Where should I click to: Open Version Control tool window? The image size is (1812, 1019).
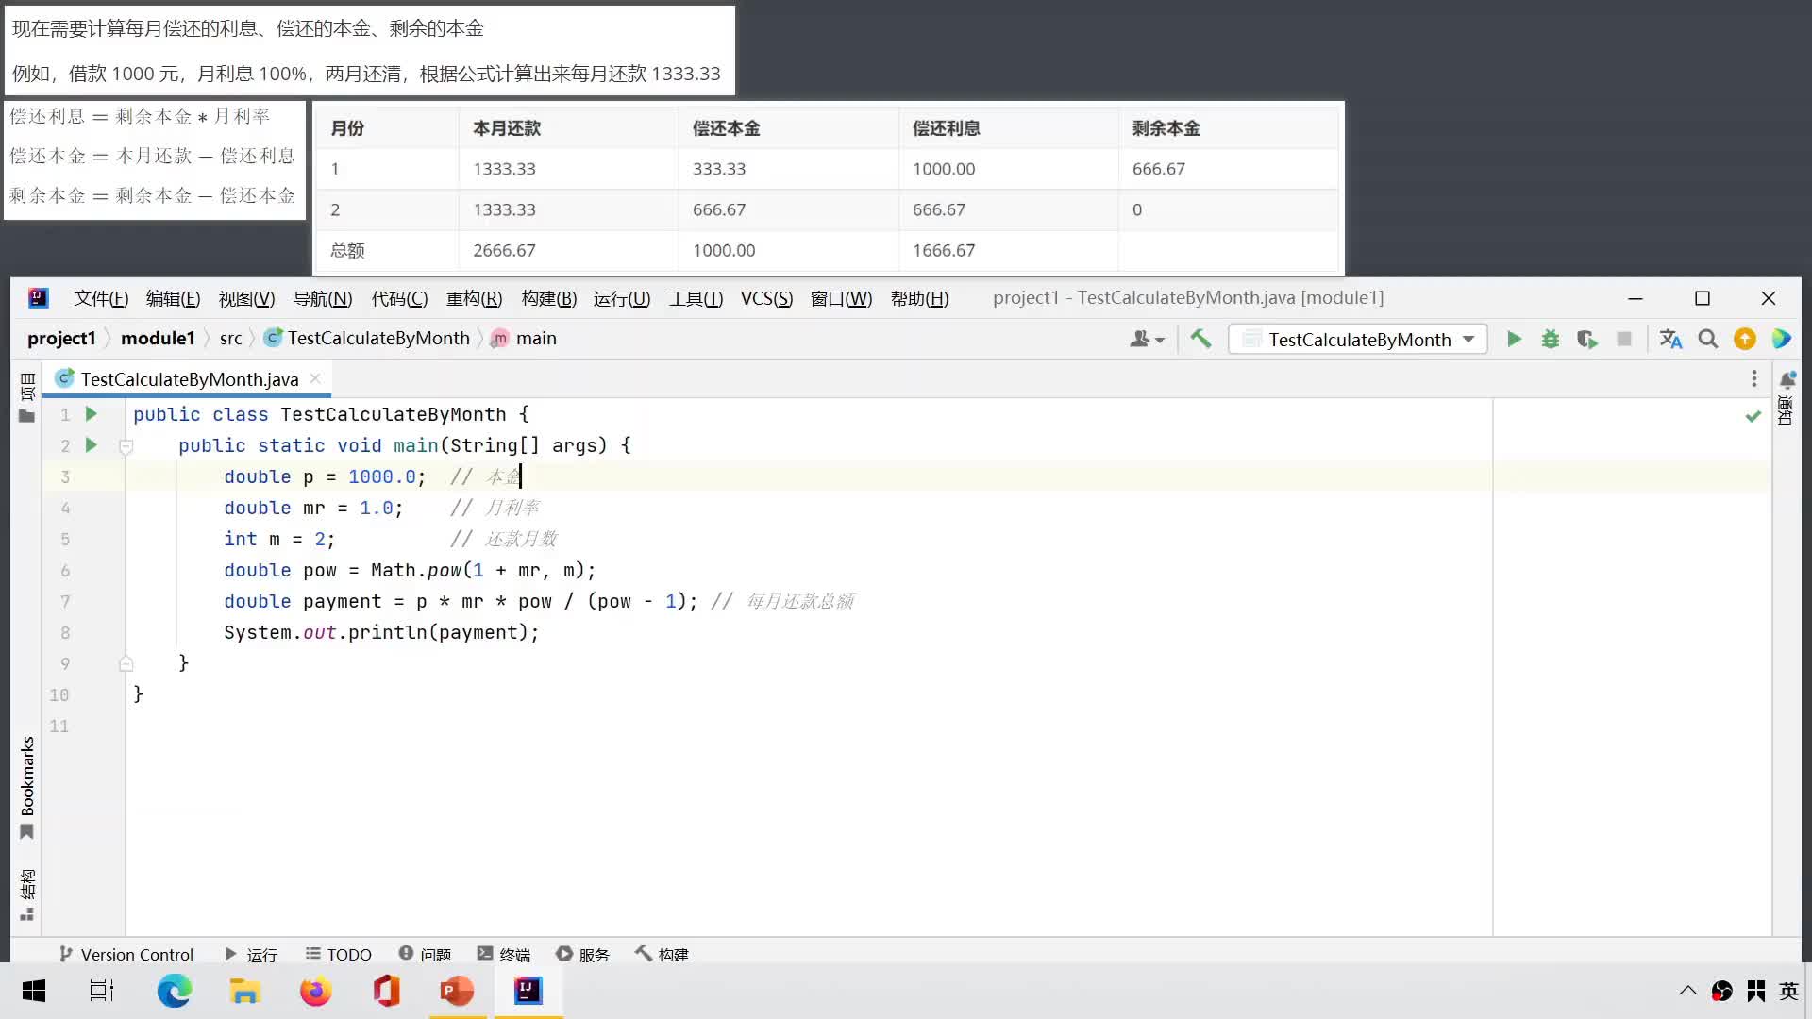126,954
